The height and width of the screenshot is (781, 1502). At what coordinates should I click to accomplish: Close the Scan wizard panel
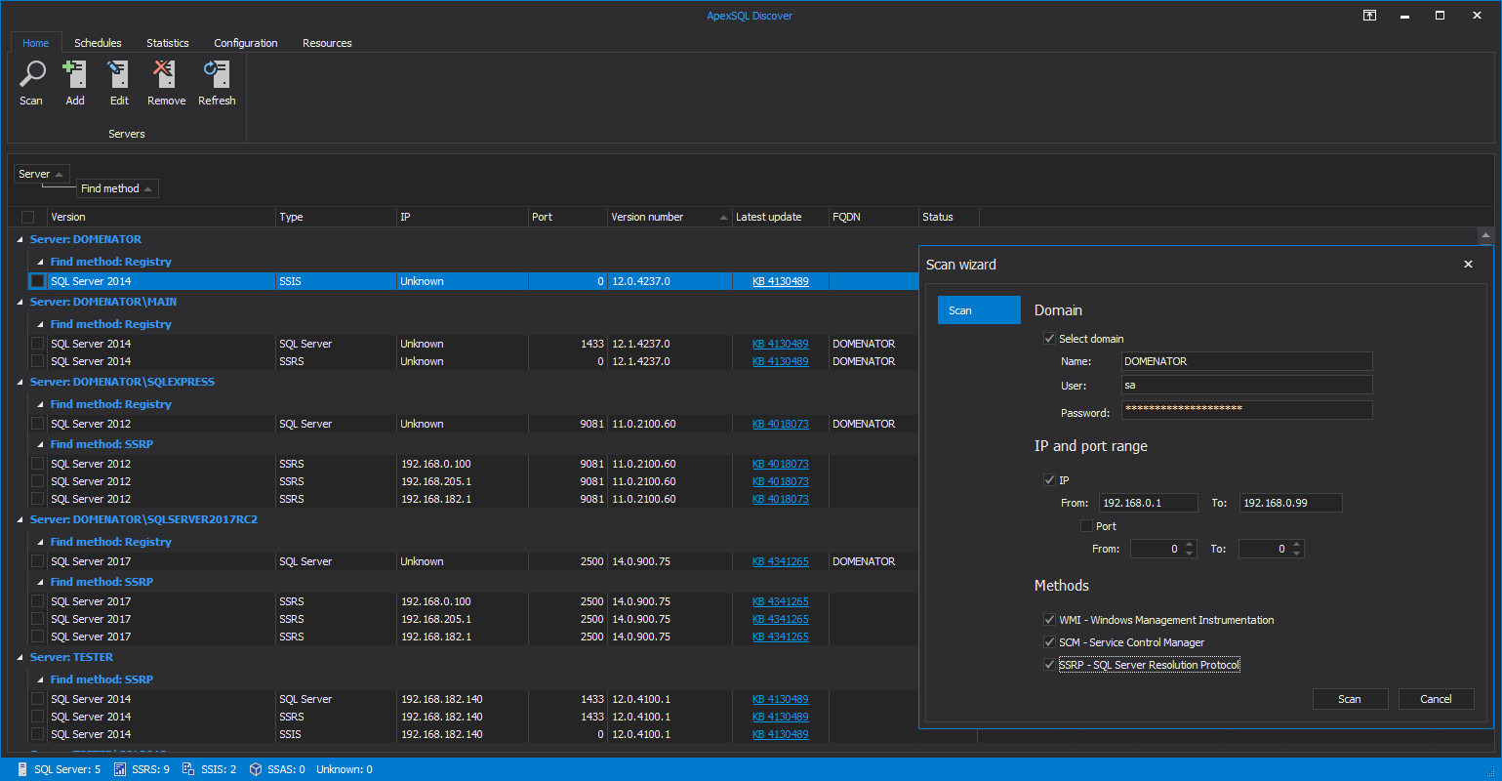tap(1468, 265)
